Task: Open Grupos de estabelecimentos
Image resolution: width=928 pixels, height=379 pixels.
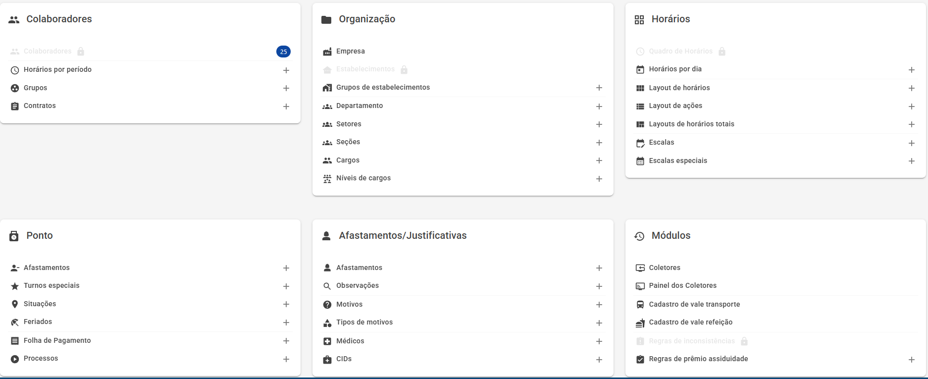Action: pos(383,87)
